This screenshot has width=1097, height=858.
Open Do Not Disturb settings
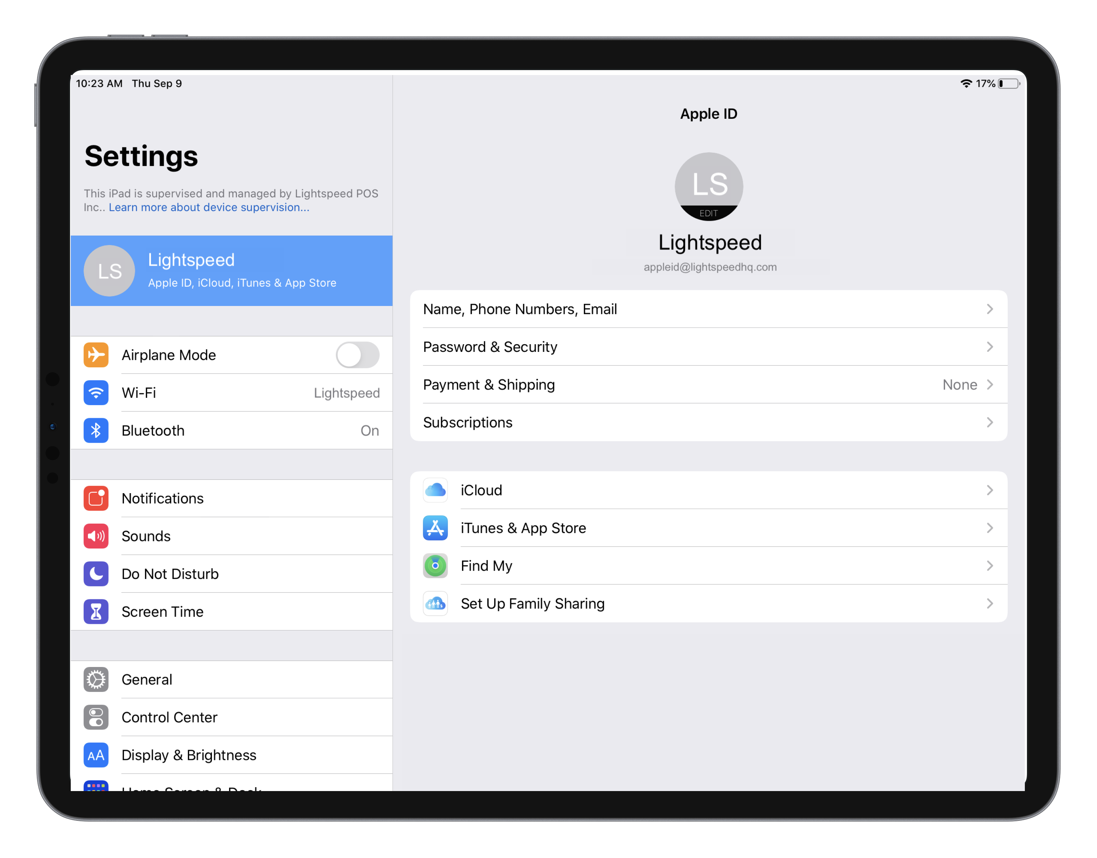pyautogui.click(x=233, y=573)
